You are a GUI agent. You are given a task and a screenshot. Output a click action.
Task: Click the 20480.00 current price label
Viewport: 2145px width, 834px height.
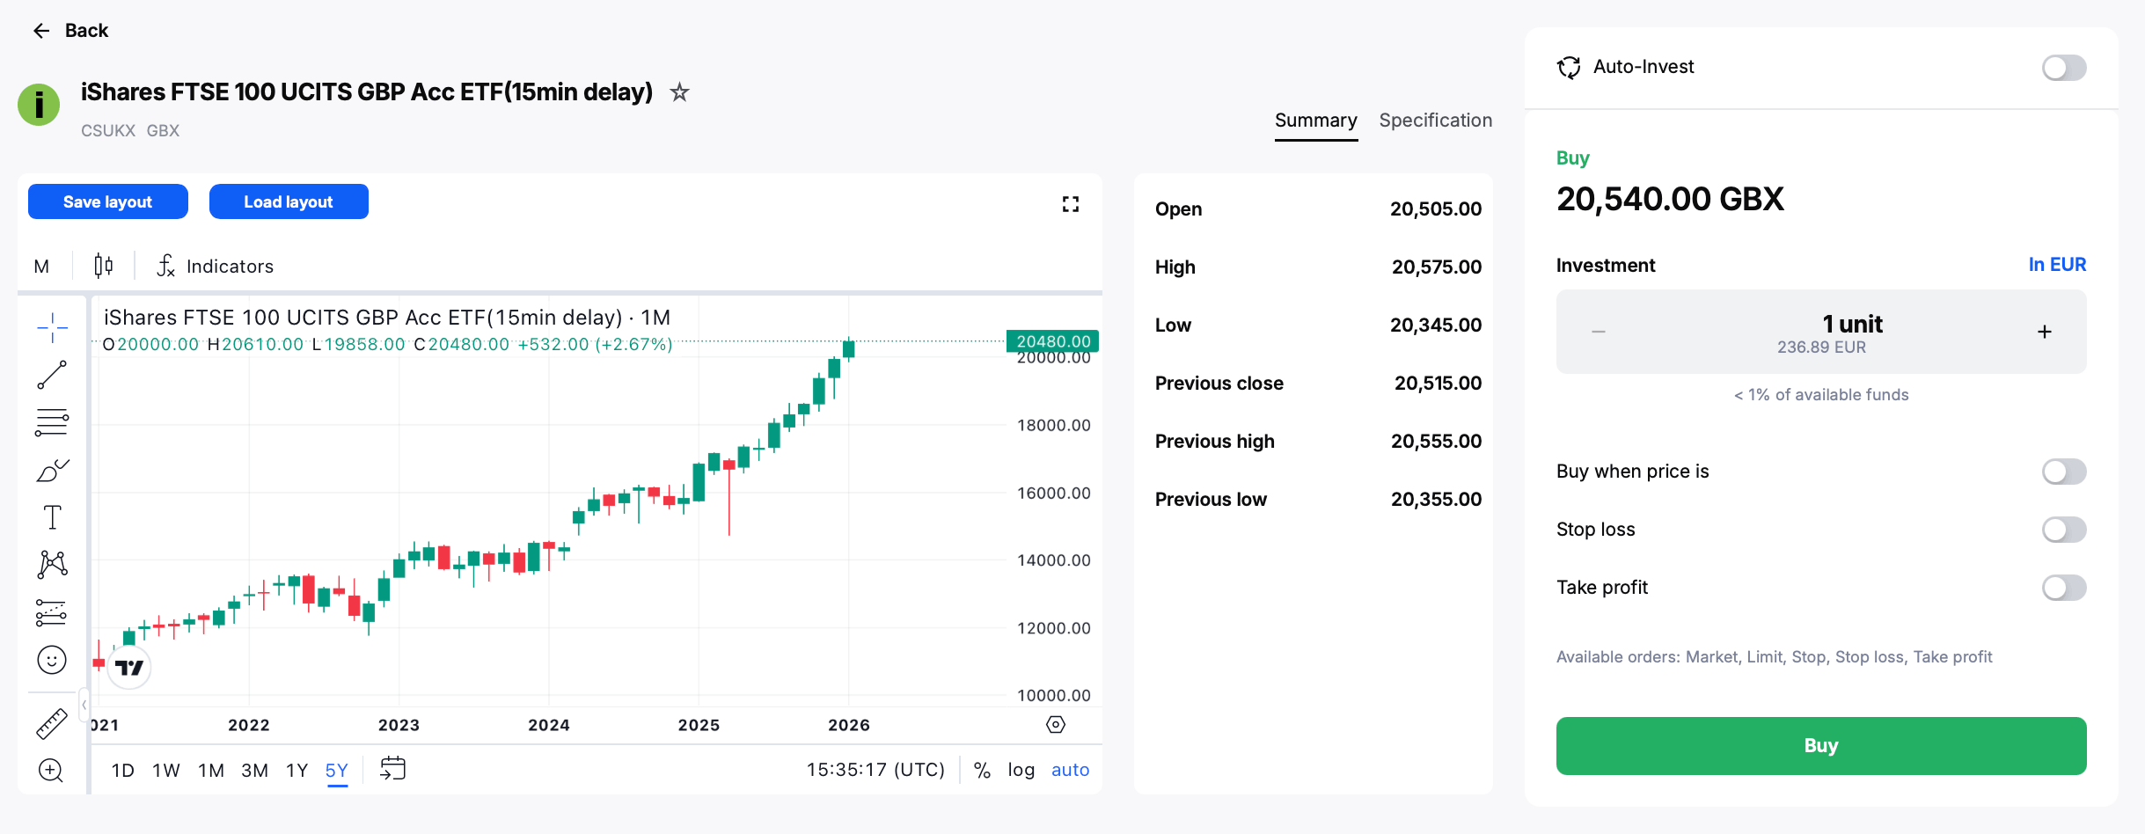1053,341
